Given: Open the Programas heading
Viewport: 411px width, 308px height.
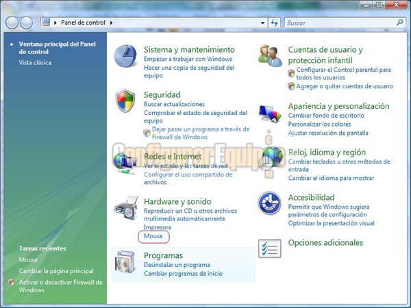Looking at the screenshot, I should pyautogui.click(x=163, y=255).
